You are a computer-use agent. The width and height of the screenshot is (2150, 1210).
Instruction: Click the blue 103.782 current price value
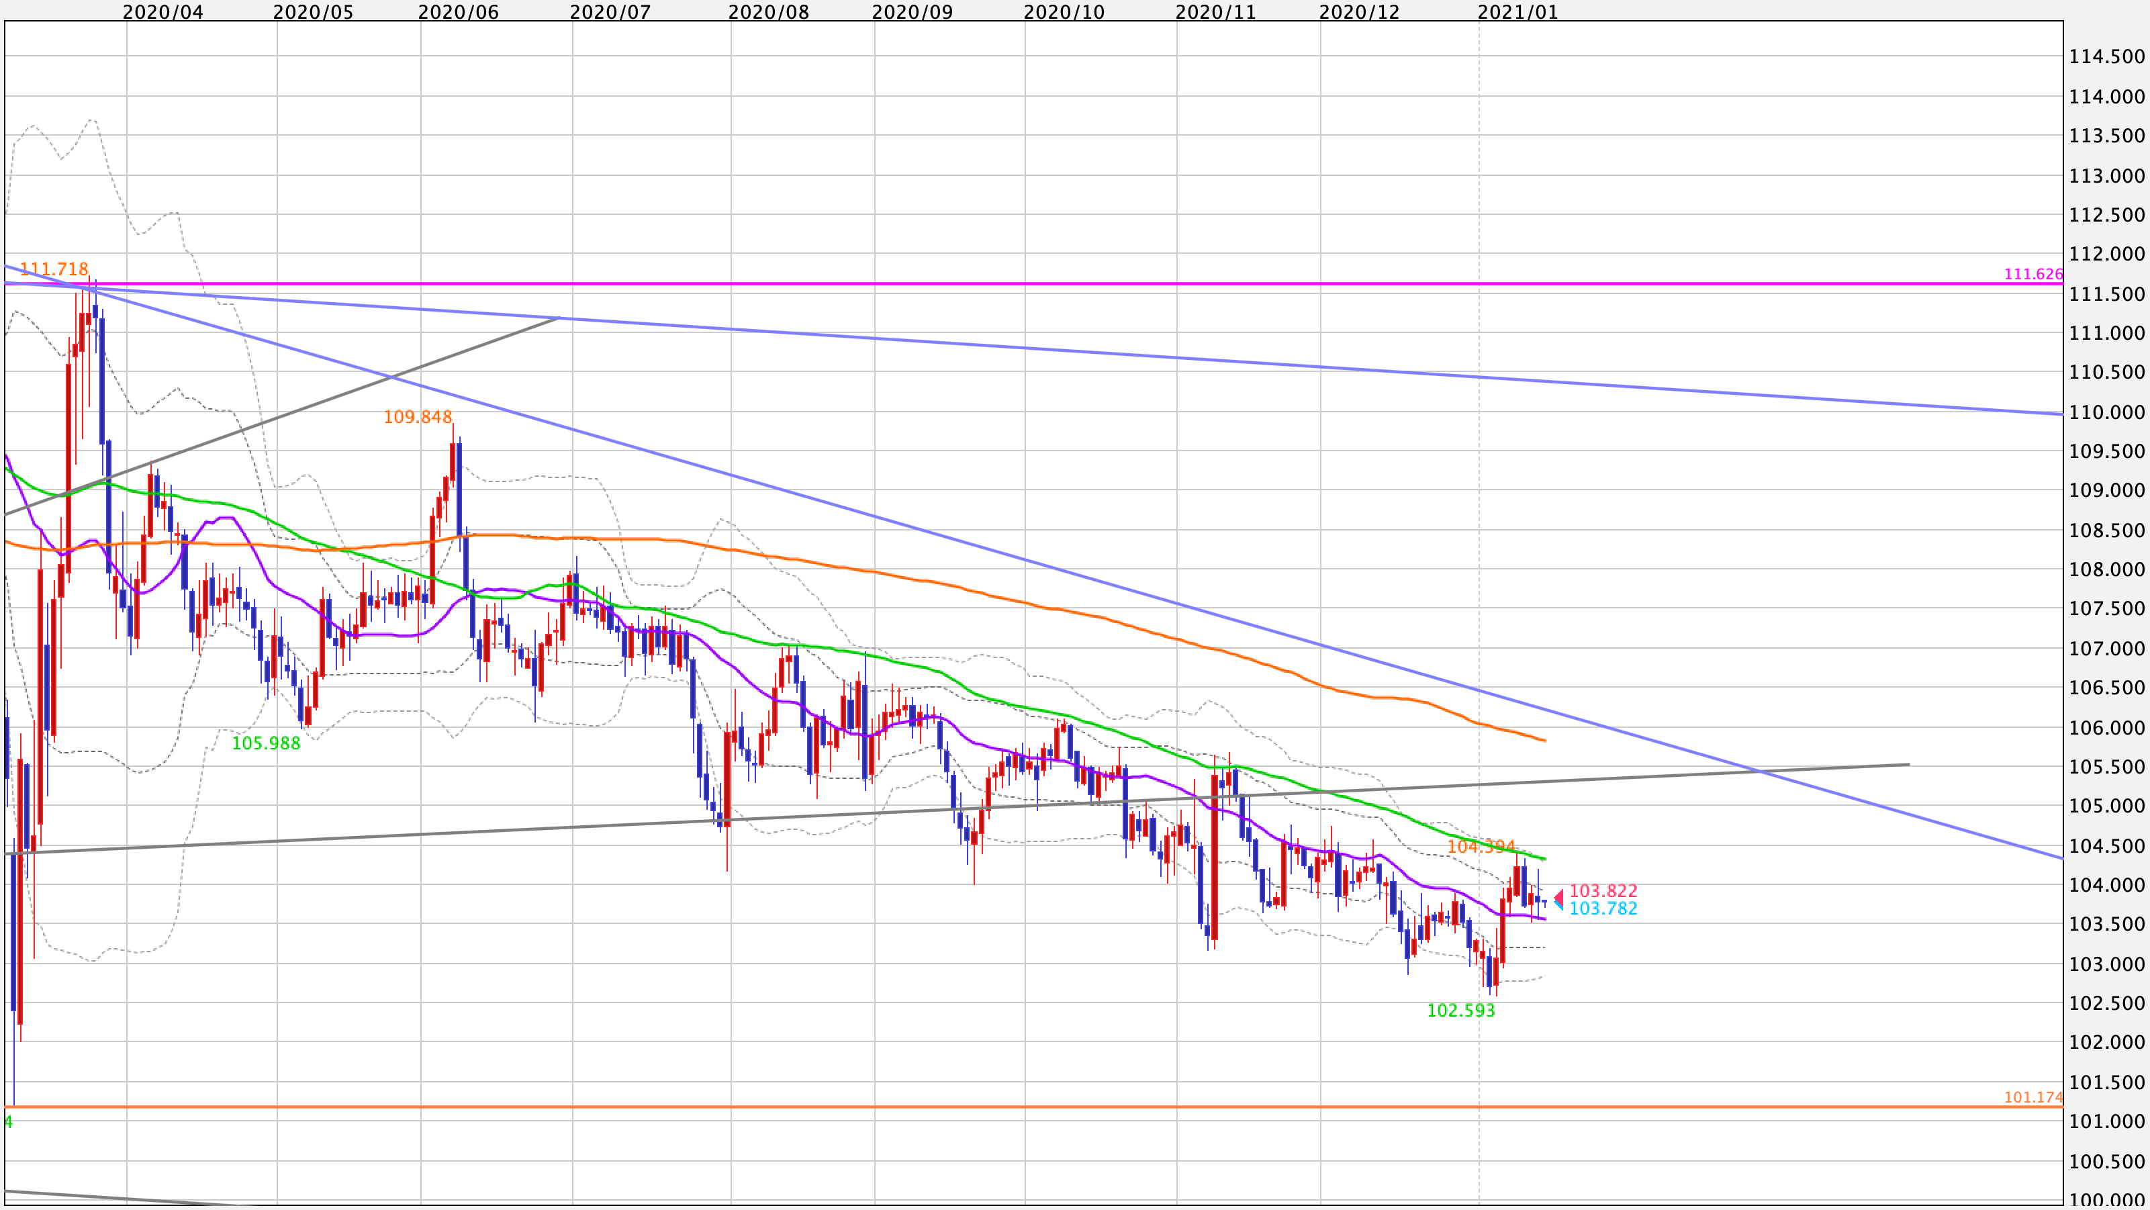(x=1603, y=908)
